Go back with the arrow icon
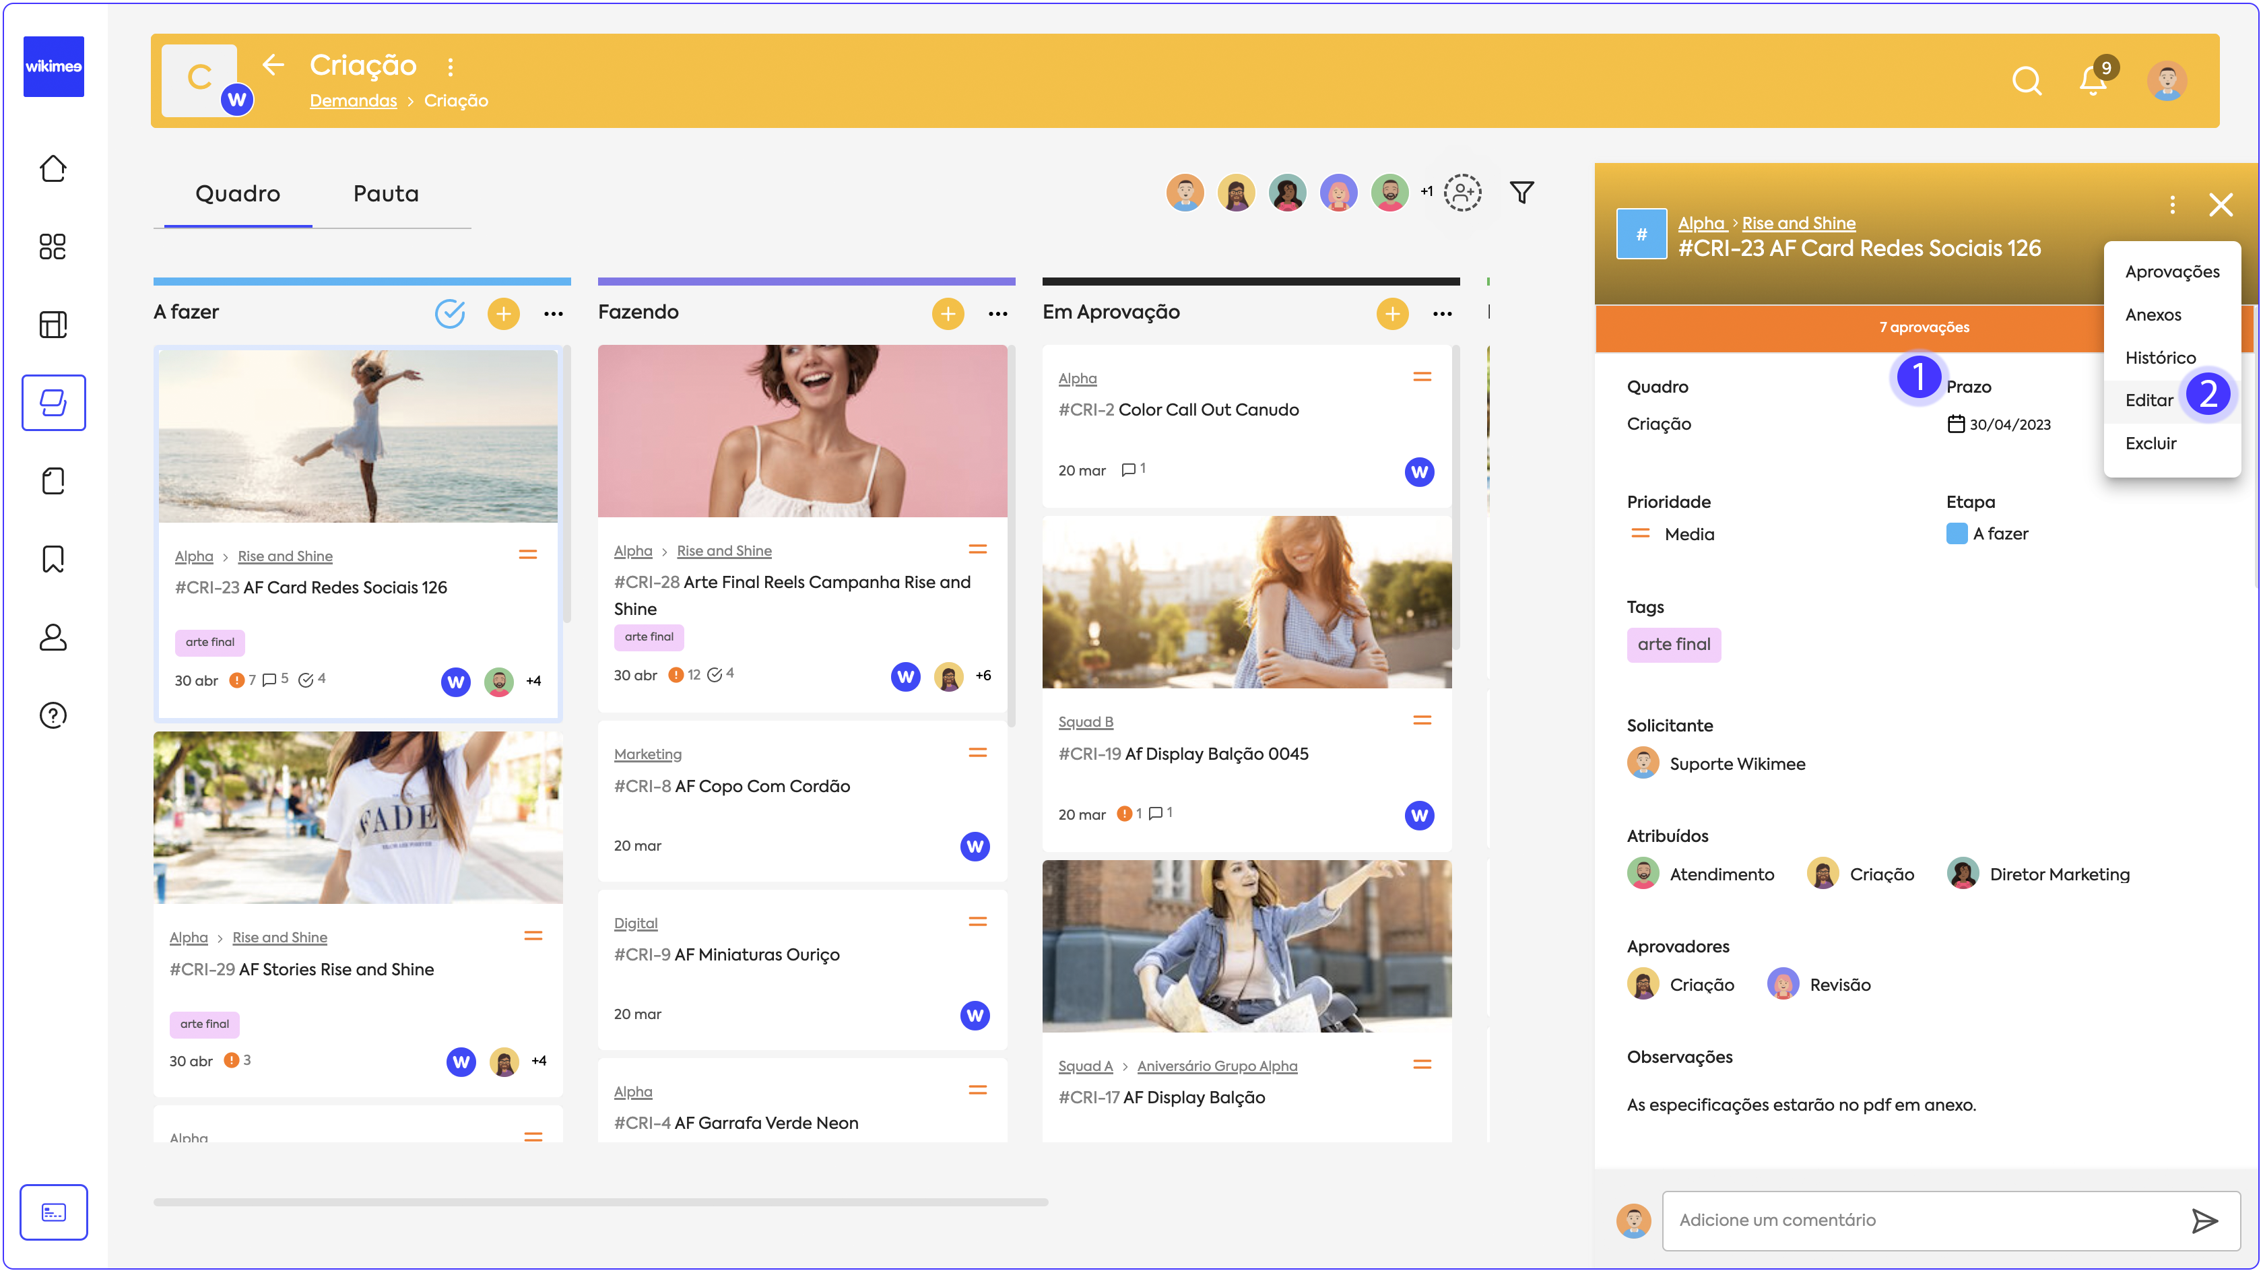The image size is (2263, 1273). [x=273, y=65]
